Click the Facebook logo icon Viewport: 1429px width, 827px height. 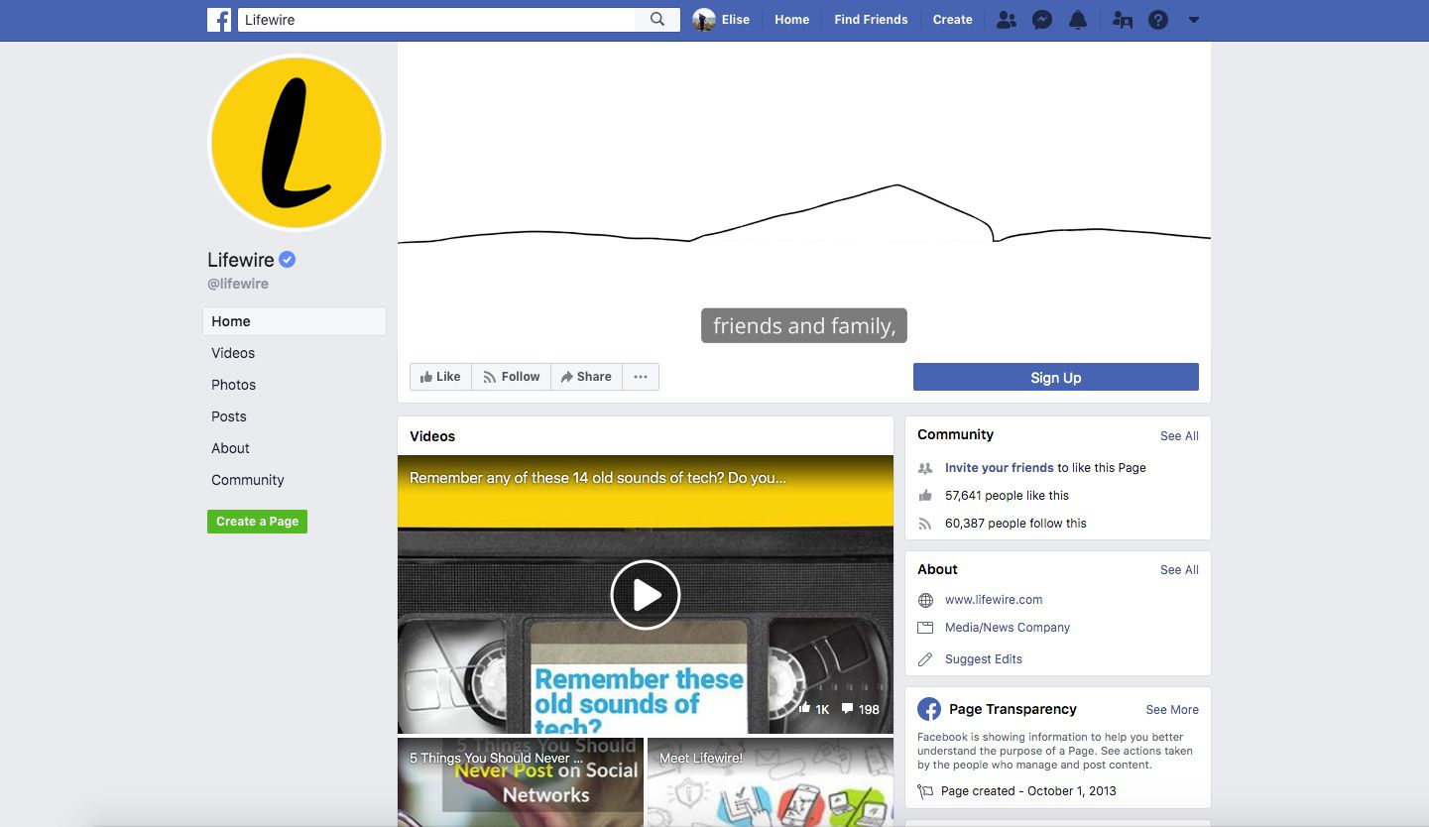coord(219,20)
